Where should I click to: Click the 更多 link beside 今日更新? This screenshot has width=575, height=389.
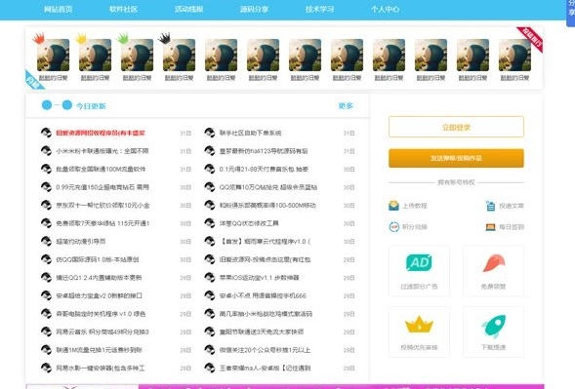pos(346,106)
